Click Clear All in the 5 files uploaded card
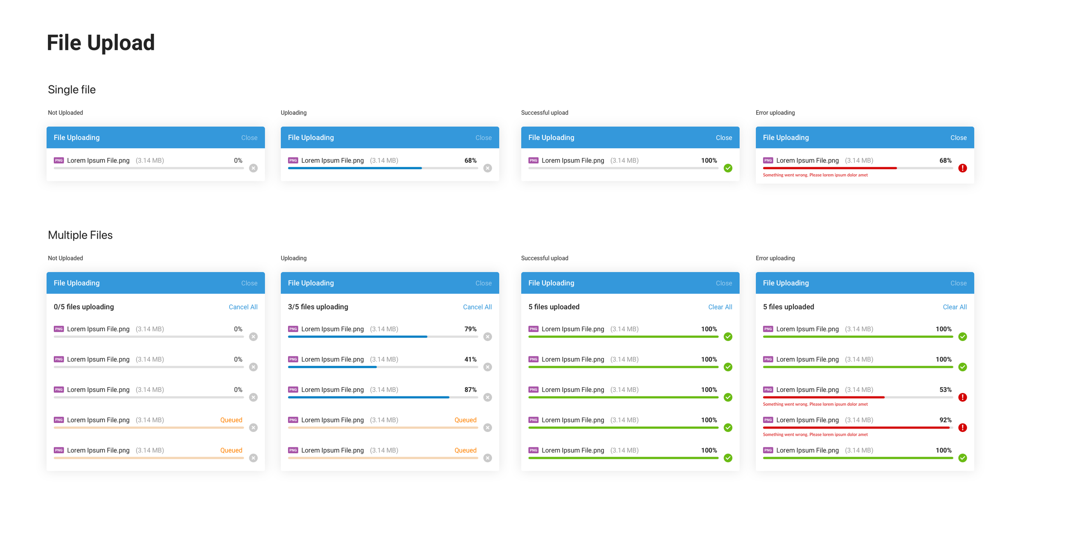The width and height of the screenshot is (1067, 551). tap(720, 306)
